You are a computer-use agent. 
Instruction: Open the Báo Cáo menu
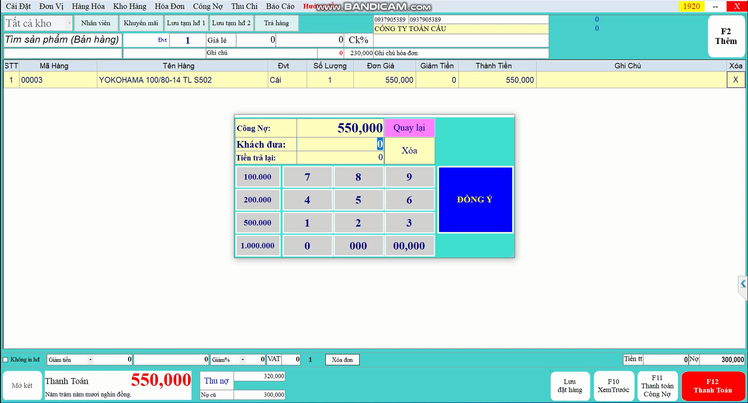tap(280, 6)
